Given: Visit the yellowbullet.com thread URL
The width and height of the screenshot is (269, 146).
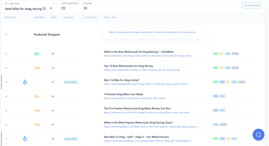Looking at the screenshot, I should (x=146, y=84).
